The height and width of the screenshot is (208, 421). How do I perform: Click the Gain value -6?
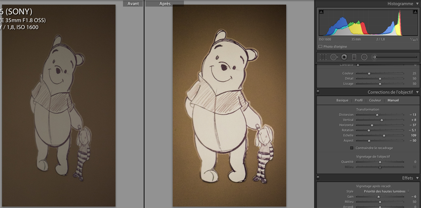point(414,197)
